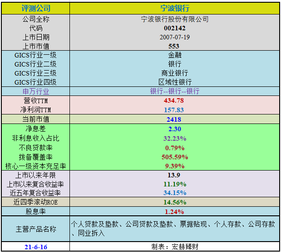Click the label GICS行业三级
This screenshot has height=252, width=281.
pos(35,73)
